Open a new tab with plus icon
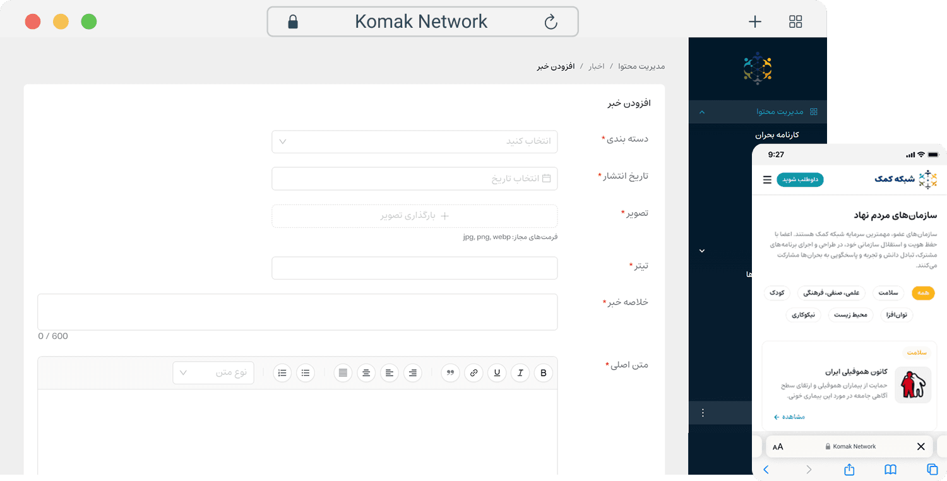The width and height of the screenshot is (947, 481). (x=755, y=22)
